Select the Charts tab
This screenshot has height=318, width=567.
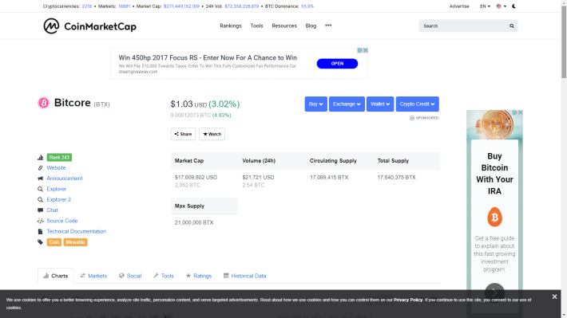pos(56,276)
